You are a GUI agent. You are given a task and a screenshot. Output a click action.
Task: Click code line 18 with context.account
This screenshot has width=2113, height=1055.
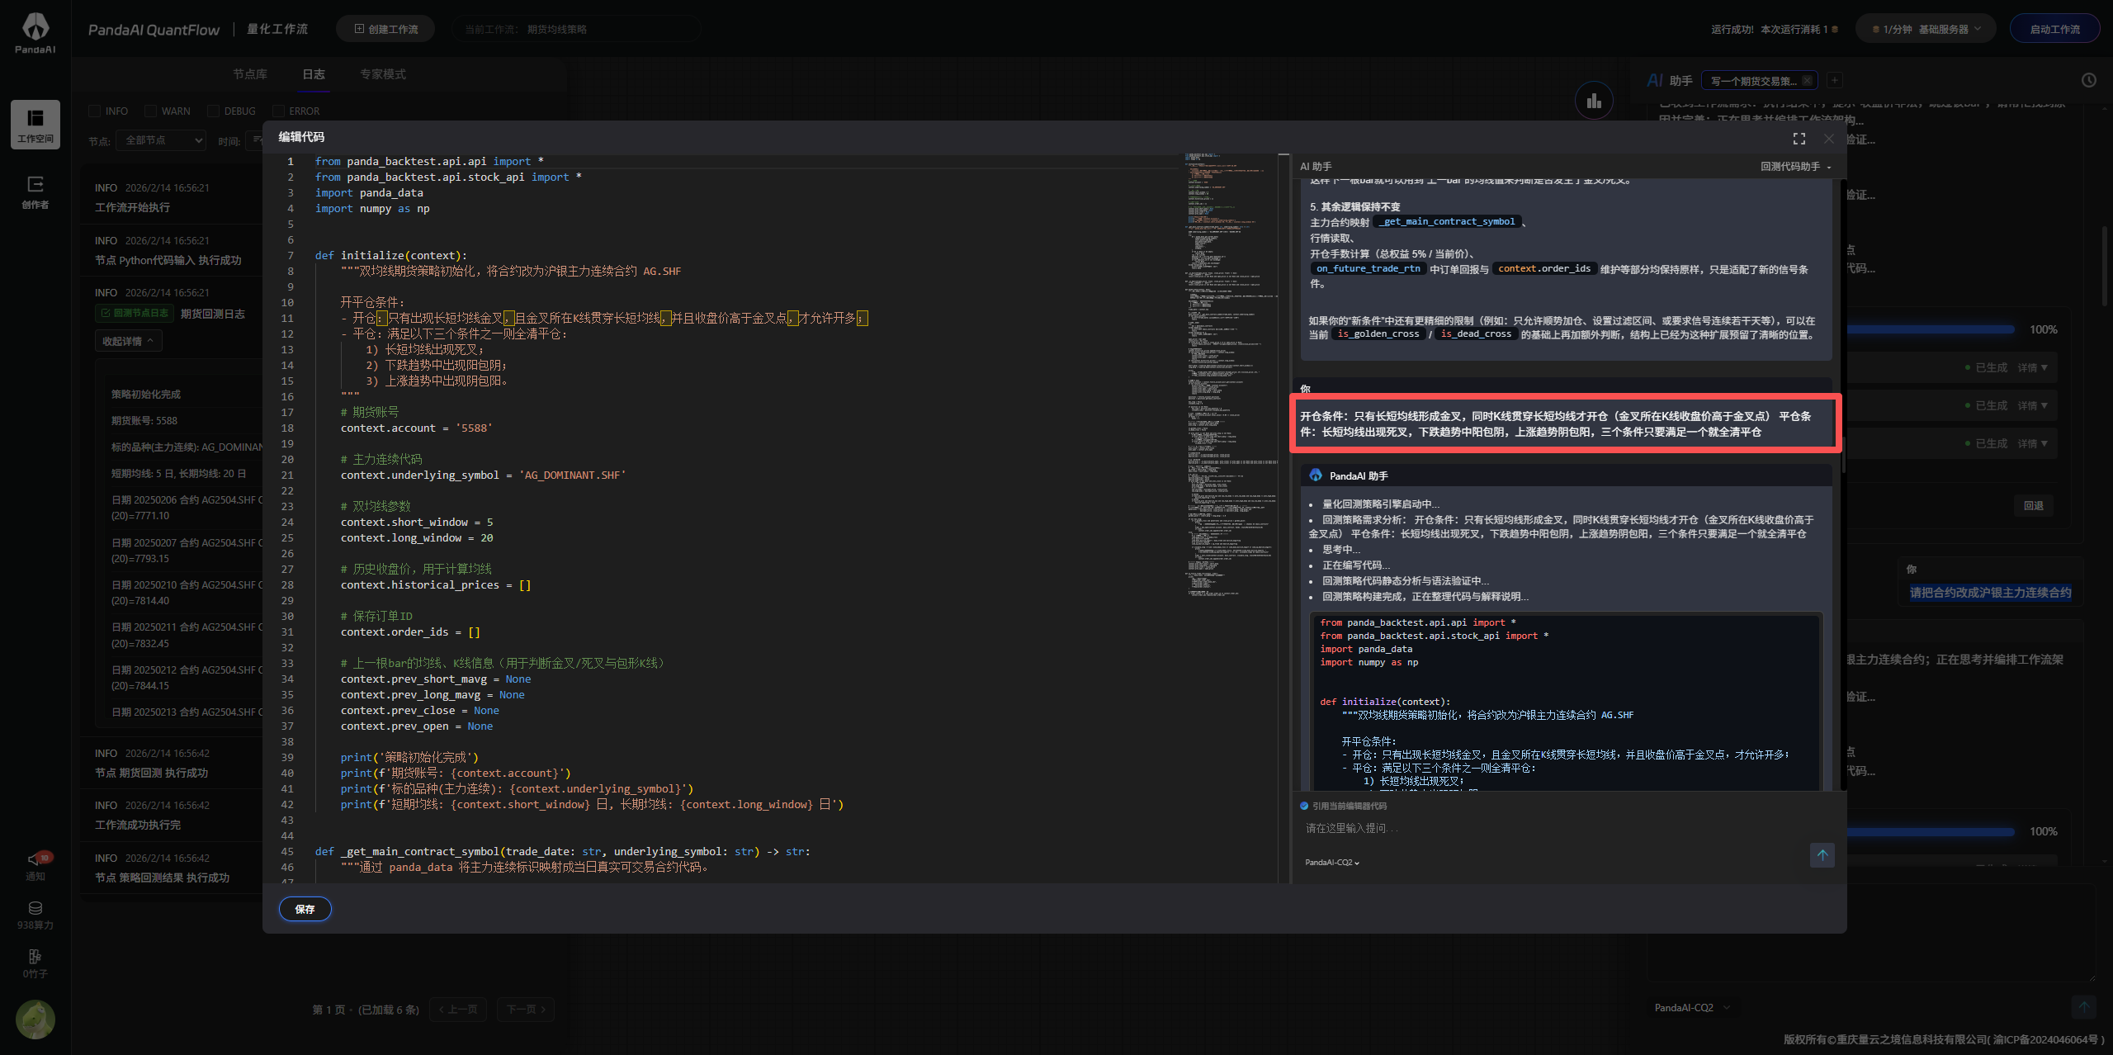coord(417,428)
